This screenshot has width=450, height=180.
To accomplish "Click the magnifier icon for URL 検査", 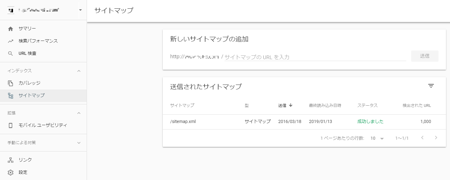I will [x=11, y=54].
